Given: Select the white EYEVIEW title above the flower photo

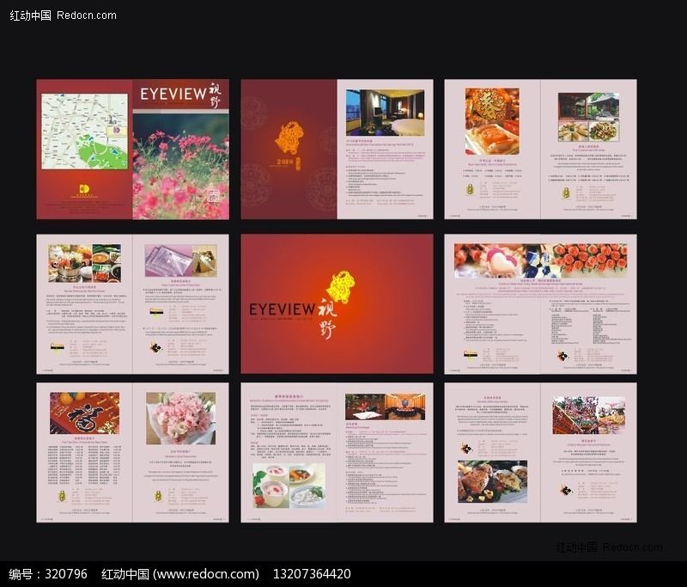Looking at the screenshot, I should pos(173,94).
